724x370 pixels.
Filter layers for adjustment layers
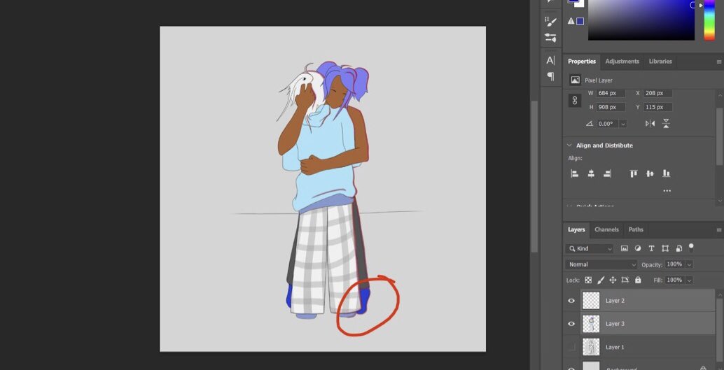click(x=638, y=248)
